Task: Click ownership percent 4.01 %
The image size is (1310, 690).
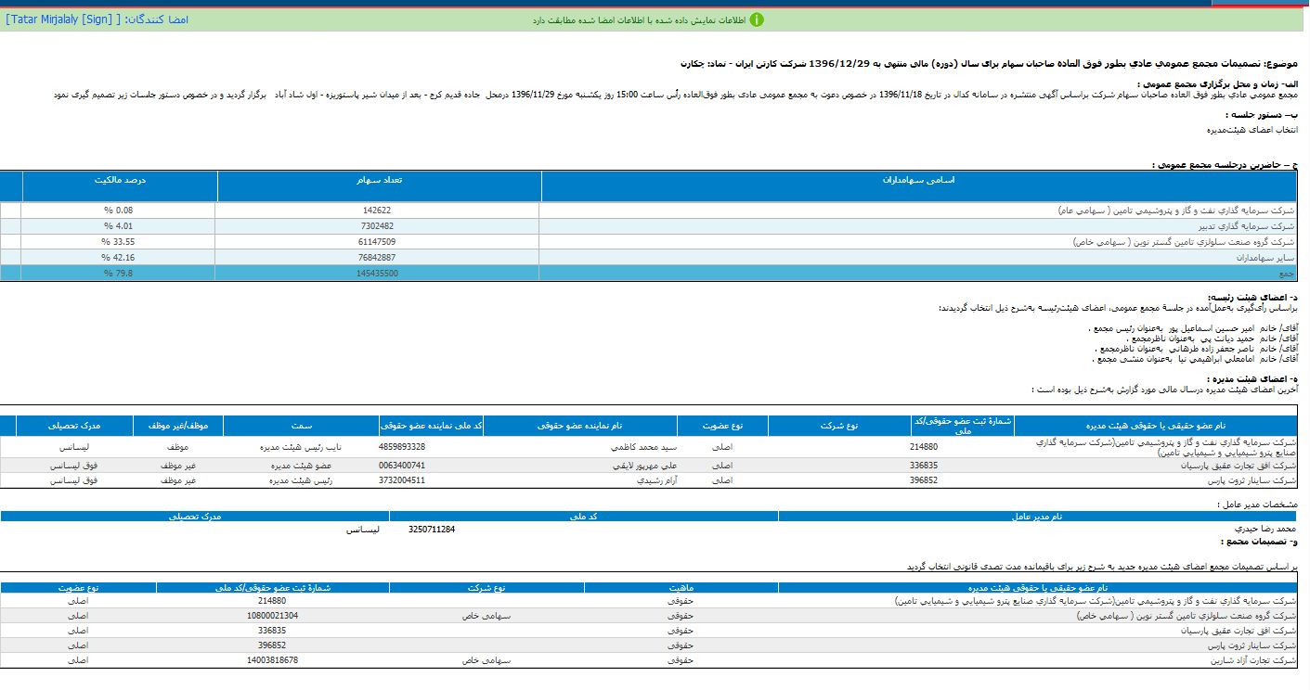Action: click(x=119, y=225)
